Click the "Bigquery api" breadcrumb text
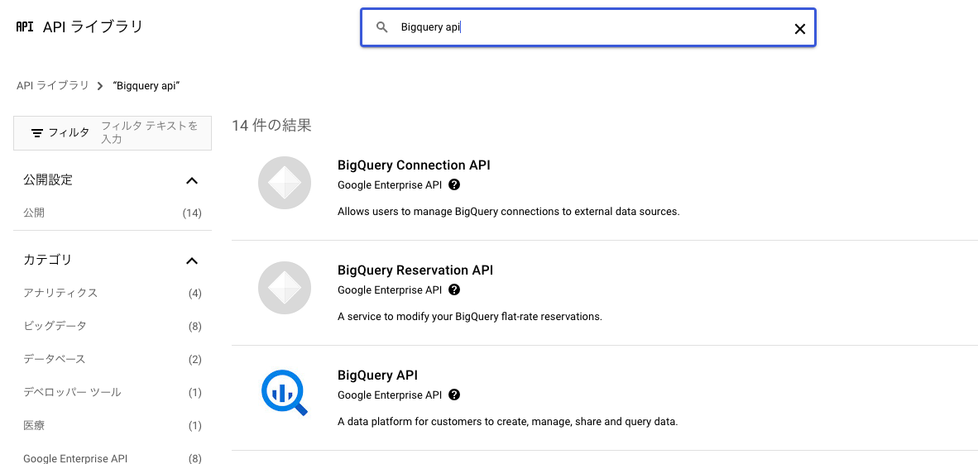This screenshot has height=464, width=978. pyautogui.click(x=146, y=85)
